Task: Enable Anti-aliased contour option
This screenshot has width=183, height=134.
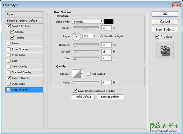Action: pos(89,74)
